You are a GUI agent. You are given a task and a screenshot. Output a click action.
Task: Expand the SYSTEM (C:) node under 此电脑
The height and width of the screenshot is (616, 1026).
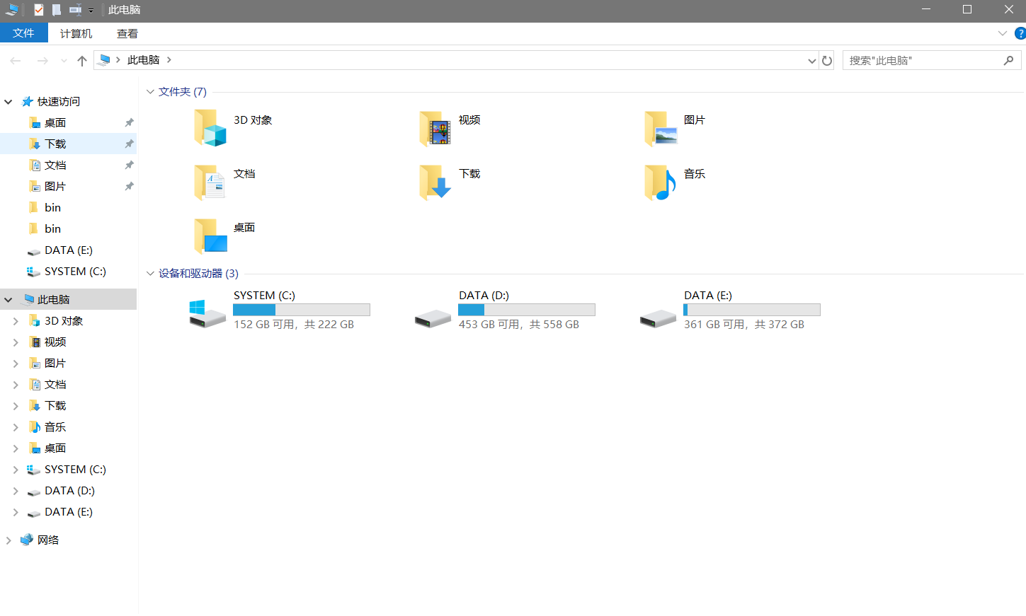click(x=16, y=470)
